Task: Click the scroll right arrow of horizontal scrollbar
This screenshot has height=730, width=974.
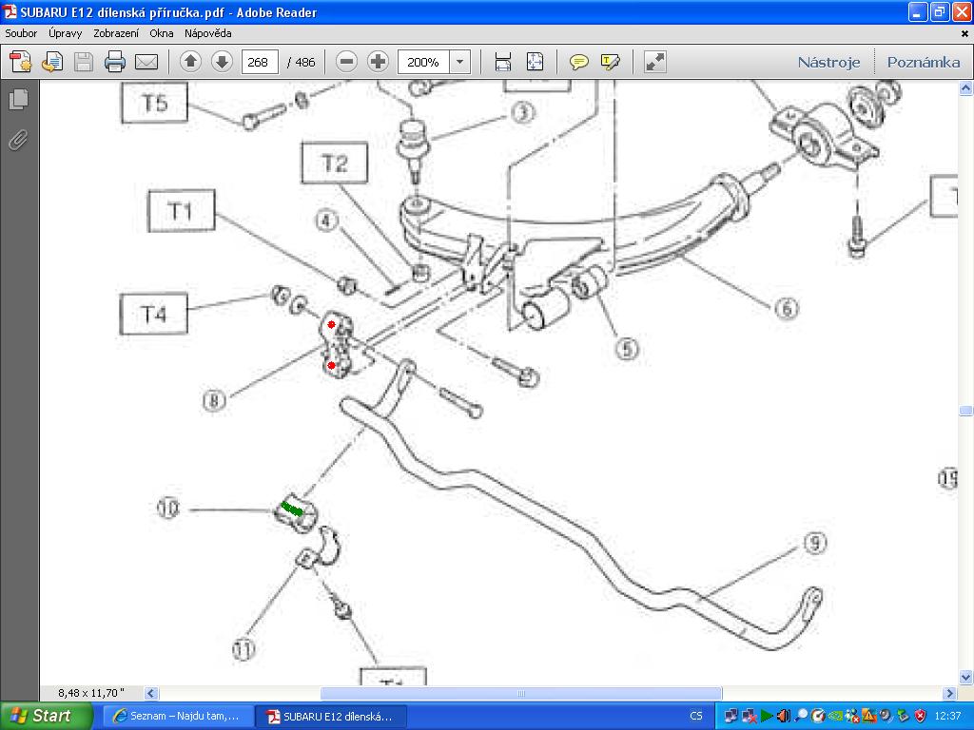Action: point(949,693)
